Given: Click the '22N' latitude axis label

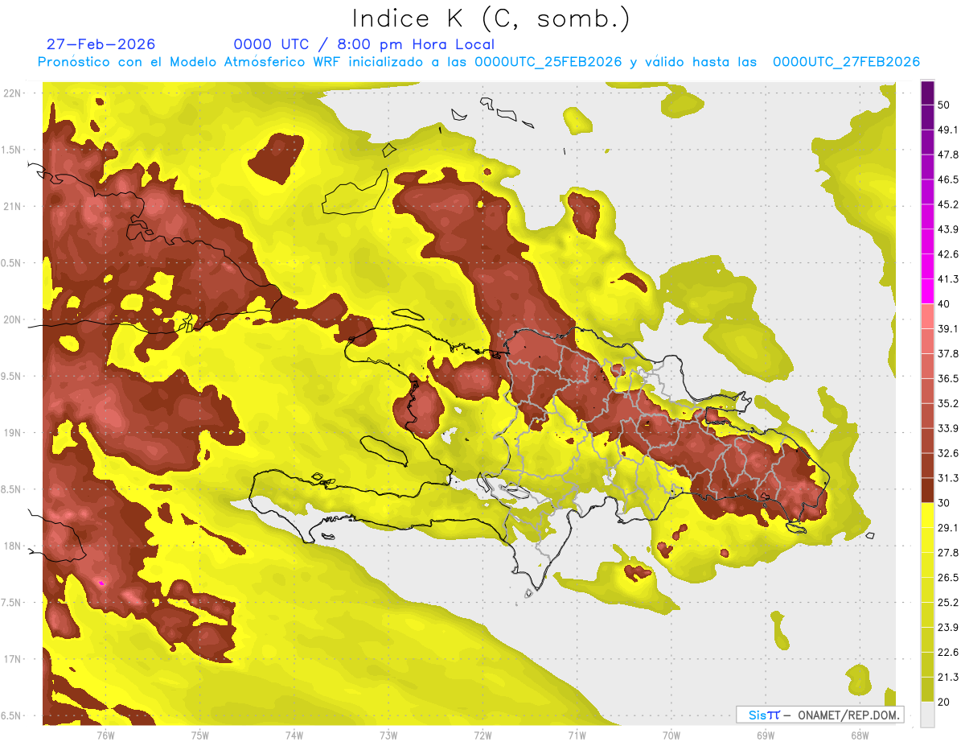Looking at the screenshot, I should pos(12,93).
